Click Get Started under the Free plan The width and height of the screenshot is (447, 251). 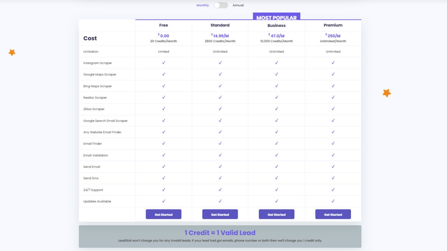pyautogui.click(x=163, y=214)
